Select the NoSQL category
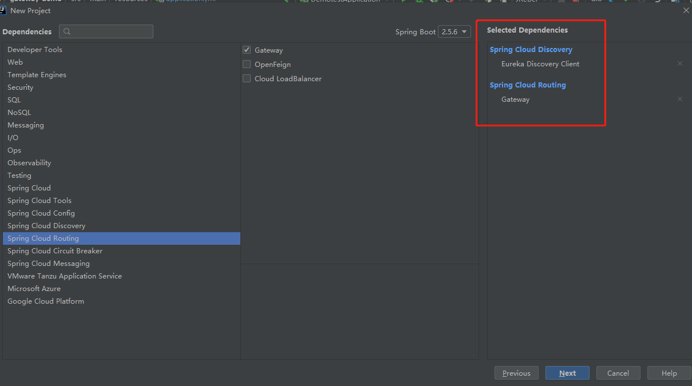Image resolution: width=692 pixels, height=386 pixels. pos(121,113)
